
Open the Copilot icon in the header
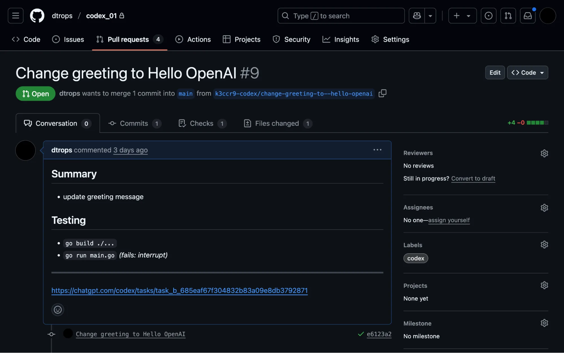[417, 16]
